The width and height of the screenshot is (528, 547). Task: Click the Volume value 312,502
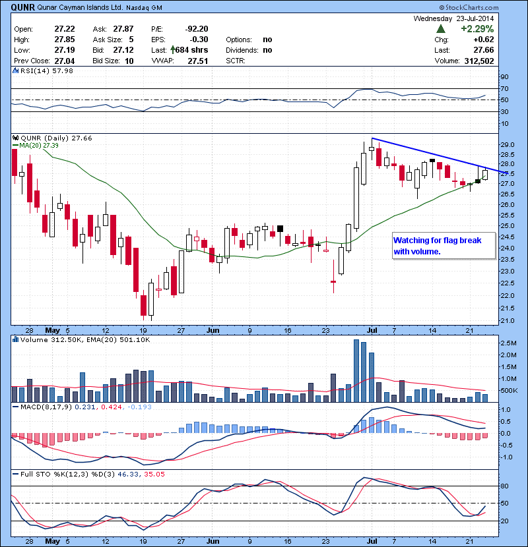pyautogui.click(x=479, y=61)
